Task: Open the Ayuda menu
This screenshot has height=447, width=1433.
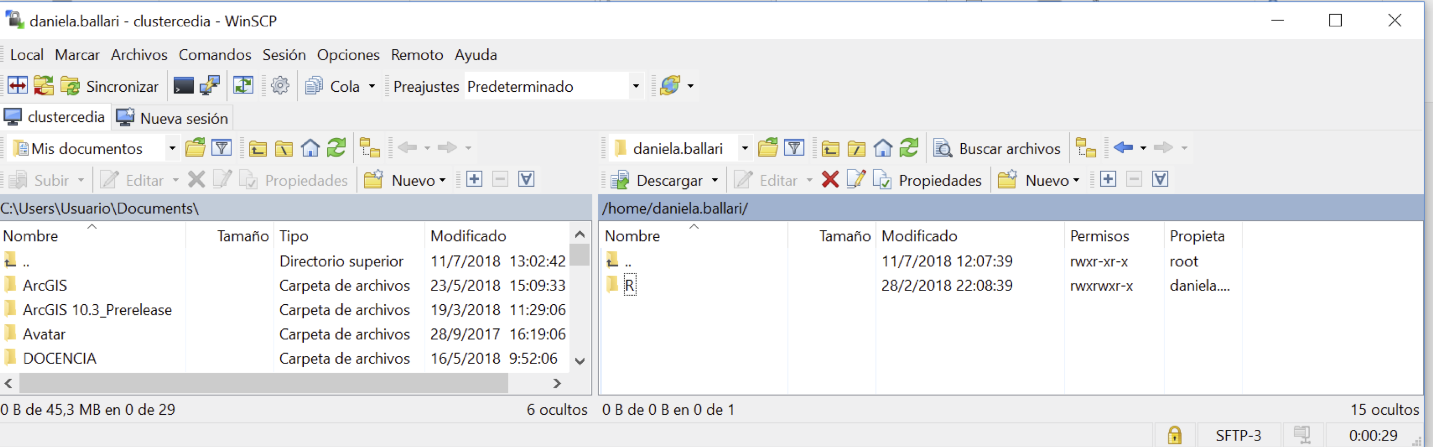Action: coord(476,55)
